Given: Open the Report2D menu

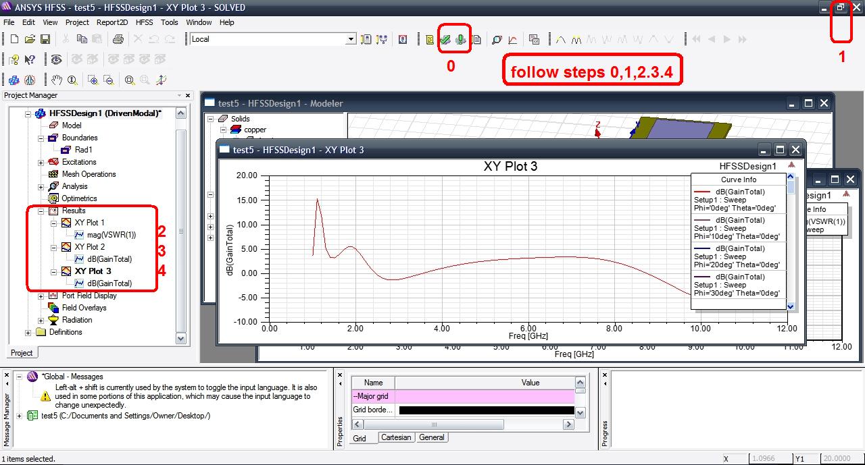Looking at the screenshot, I should 112,22.
